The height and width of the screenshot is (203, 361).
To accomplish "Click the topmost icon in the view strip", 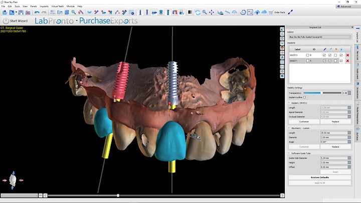I will (x=282, y=29).
